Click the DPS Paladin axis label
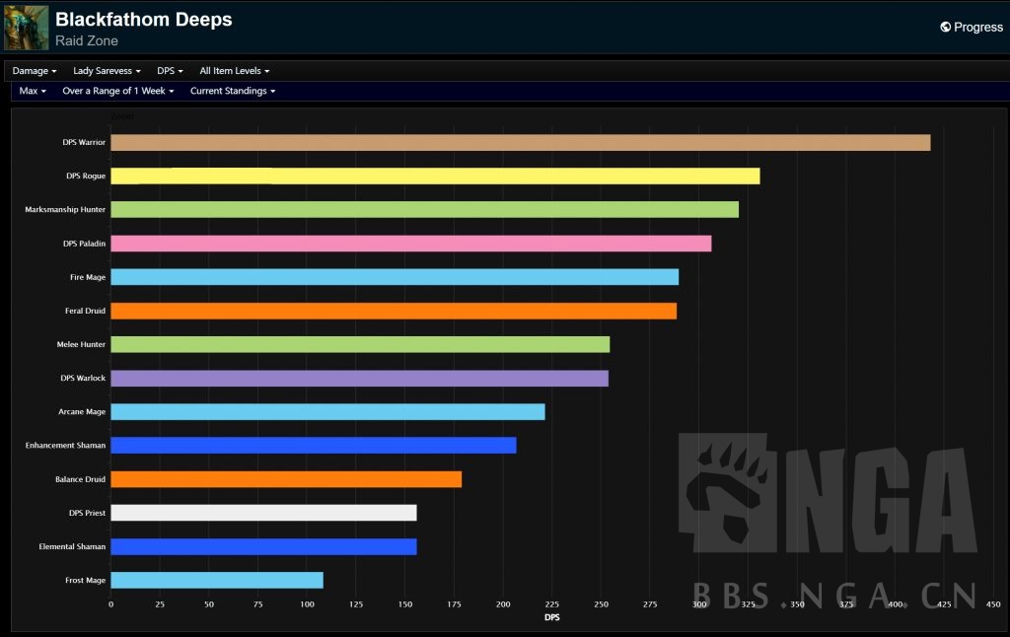 85,244
